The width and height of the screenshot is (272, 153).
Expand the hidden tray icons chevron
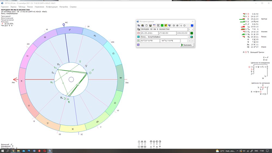(x=237, y=151)
